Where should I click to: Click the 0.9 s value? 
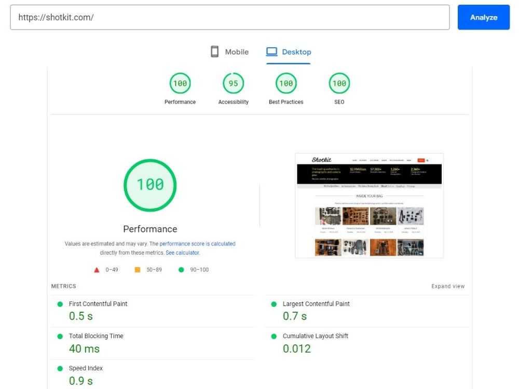81,381
